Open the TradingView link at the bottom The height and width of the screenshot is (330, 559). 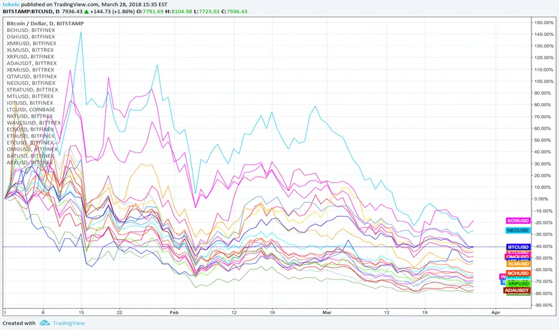pyautogui.click(x=69, y=323)
